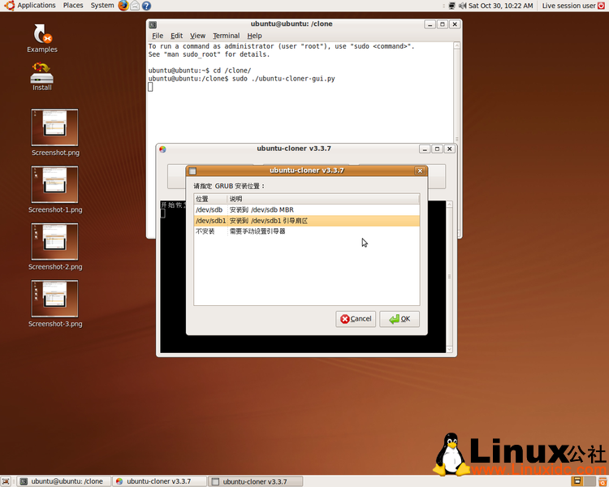Close the terminal window
609x487 pixels.
tap(455, 24)
